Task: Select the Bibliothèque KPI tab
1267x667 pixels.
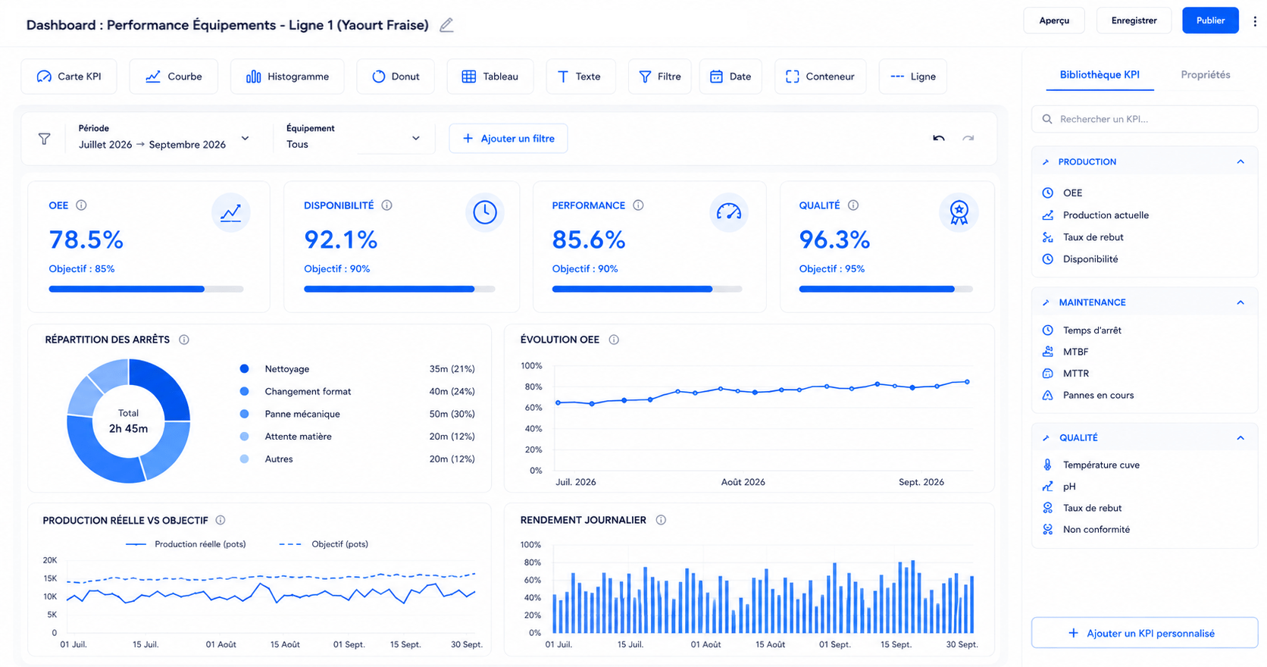Action: coord(1100,74)
